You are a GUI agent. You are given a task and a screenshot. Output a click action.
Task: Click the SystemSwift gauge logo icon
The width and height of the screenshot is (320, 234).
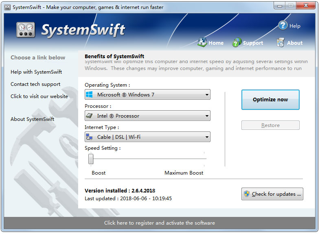tap(26, 30)
